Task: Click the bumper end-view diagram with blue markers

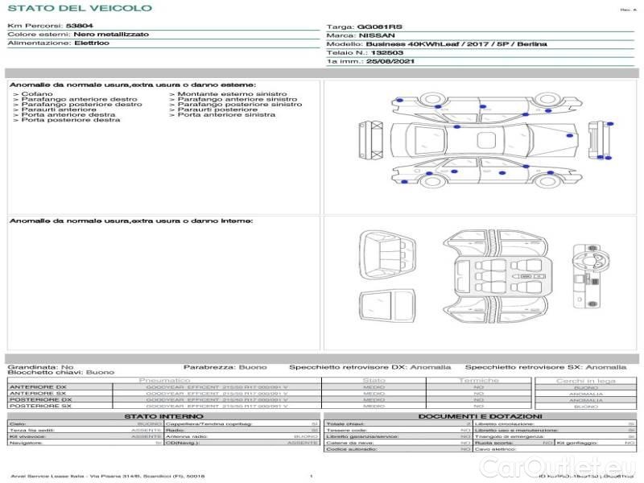Action: (x=597, y=139)
